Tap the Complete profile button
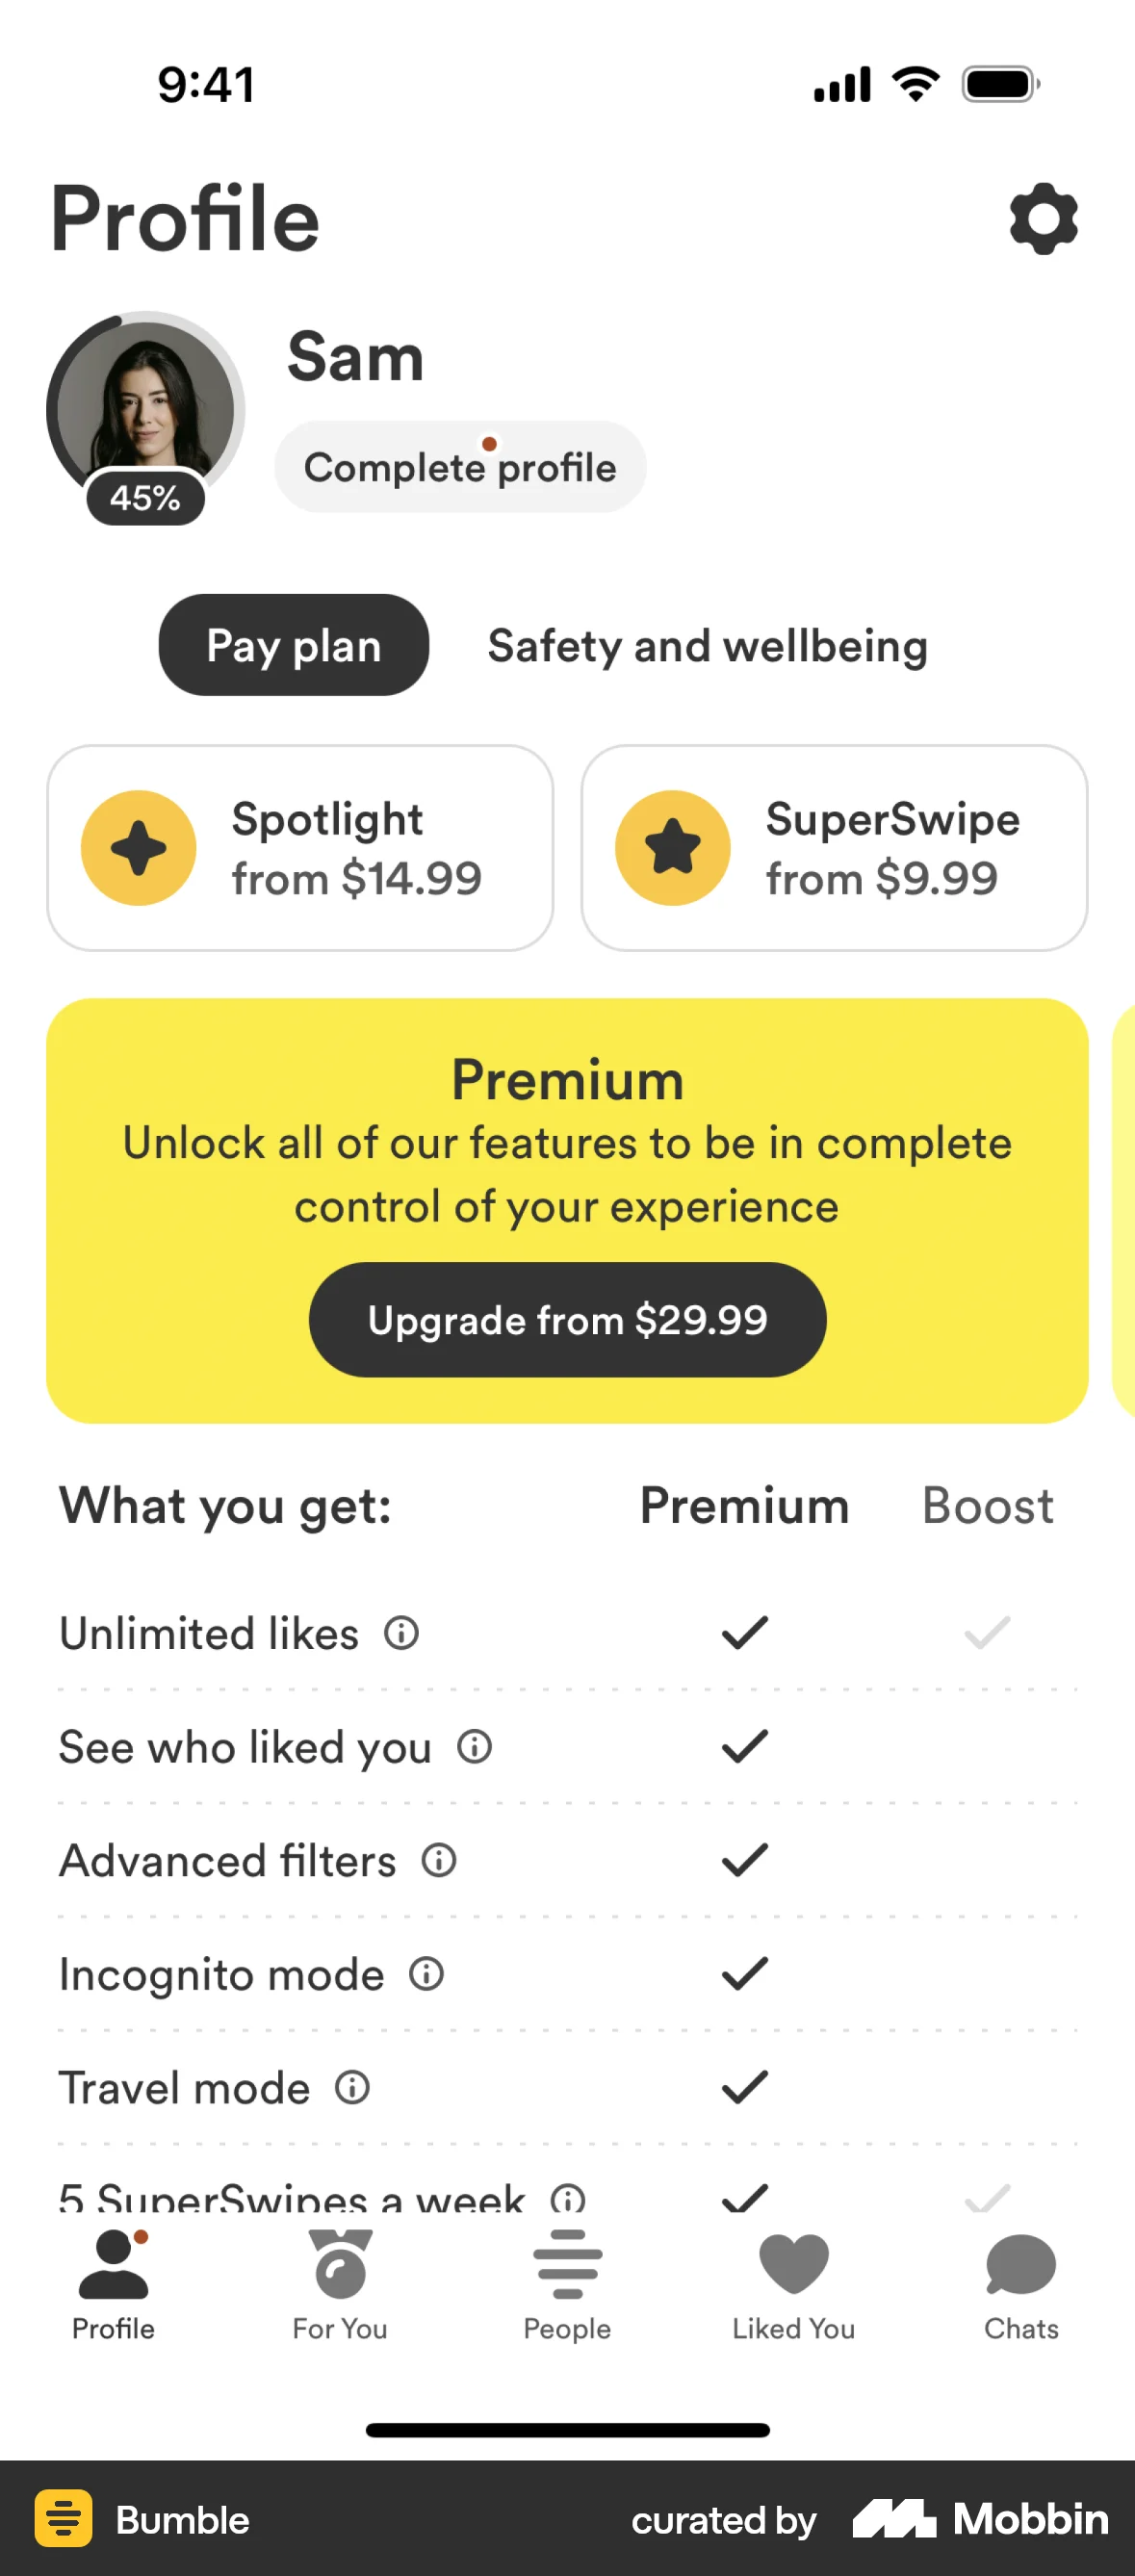This screenshot has height=2576, width=1135. pos(460,466)
